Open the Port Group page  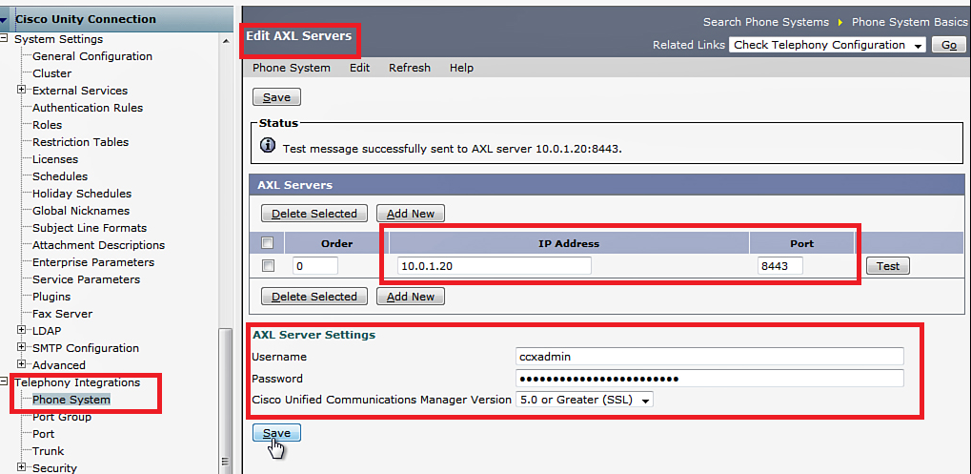[x=62, y=417]
